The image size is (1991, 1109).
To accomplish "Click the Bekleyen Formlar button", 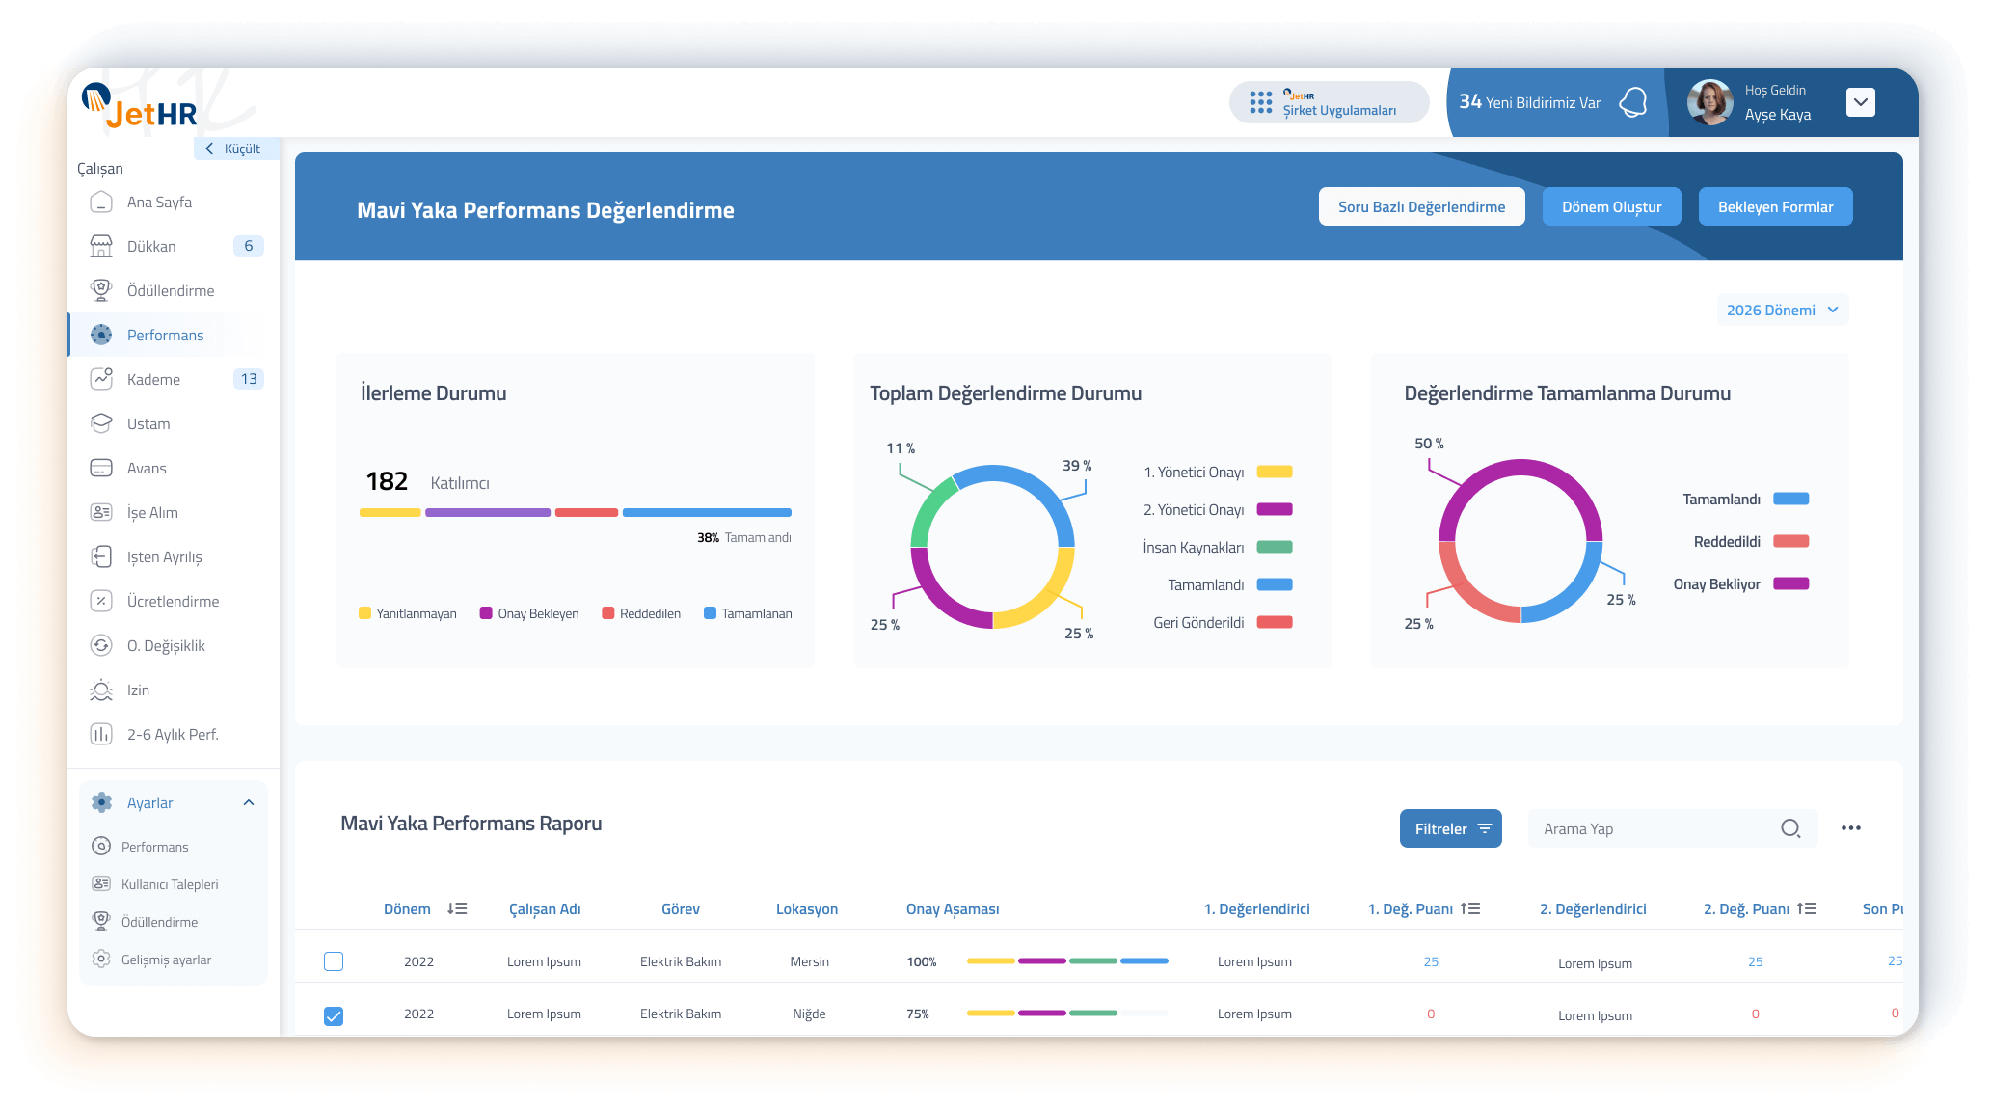I will click(1775, 206).
